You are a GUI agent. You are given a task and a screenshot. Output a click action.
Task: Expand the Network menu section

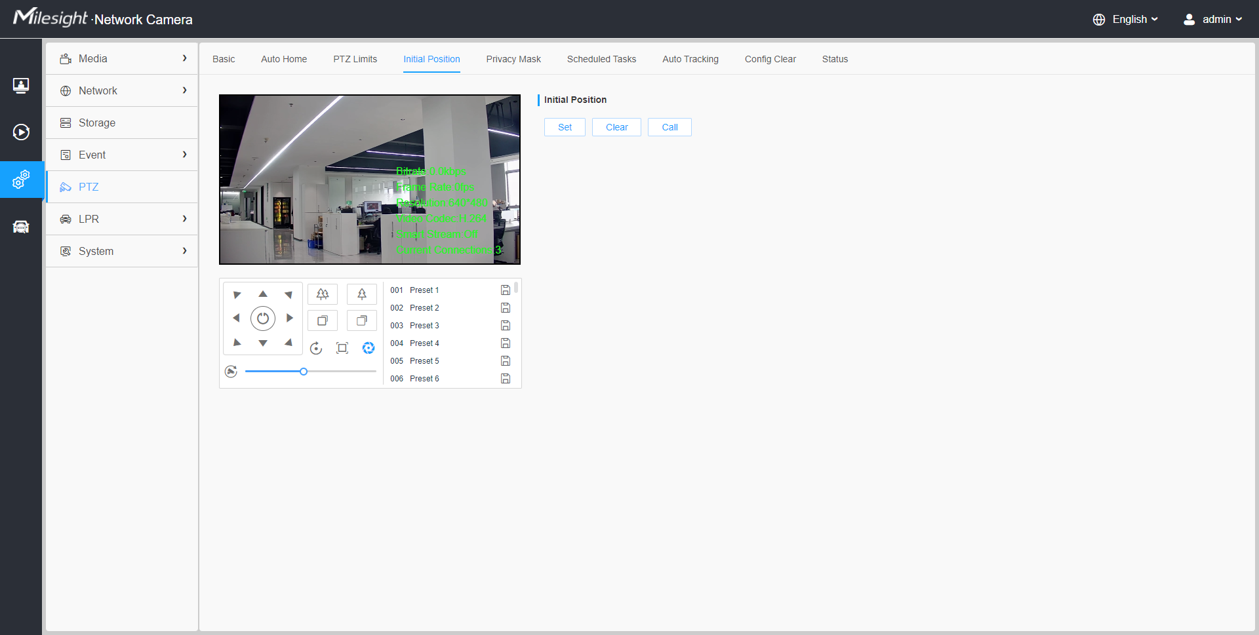point(122,91)
